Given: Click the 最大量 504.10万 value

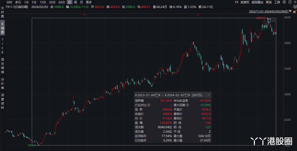Looking at the screenshot, I should (x=204, y=136).
